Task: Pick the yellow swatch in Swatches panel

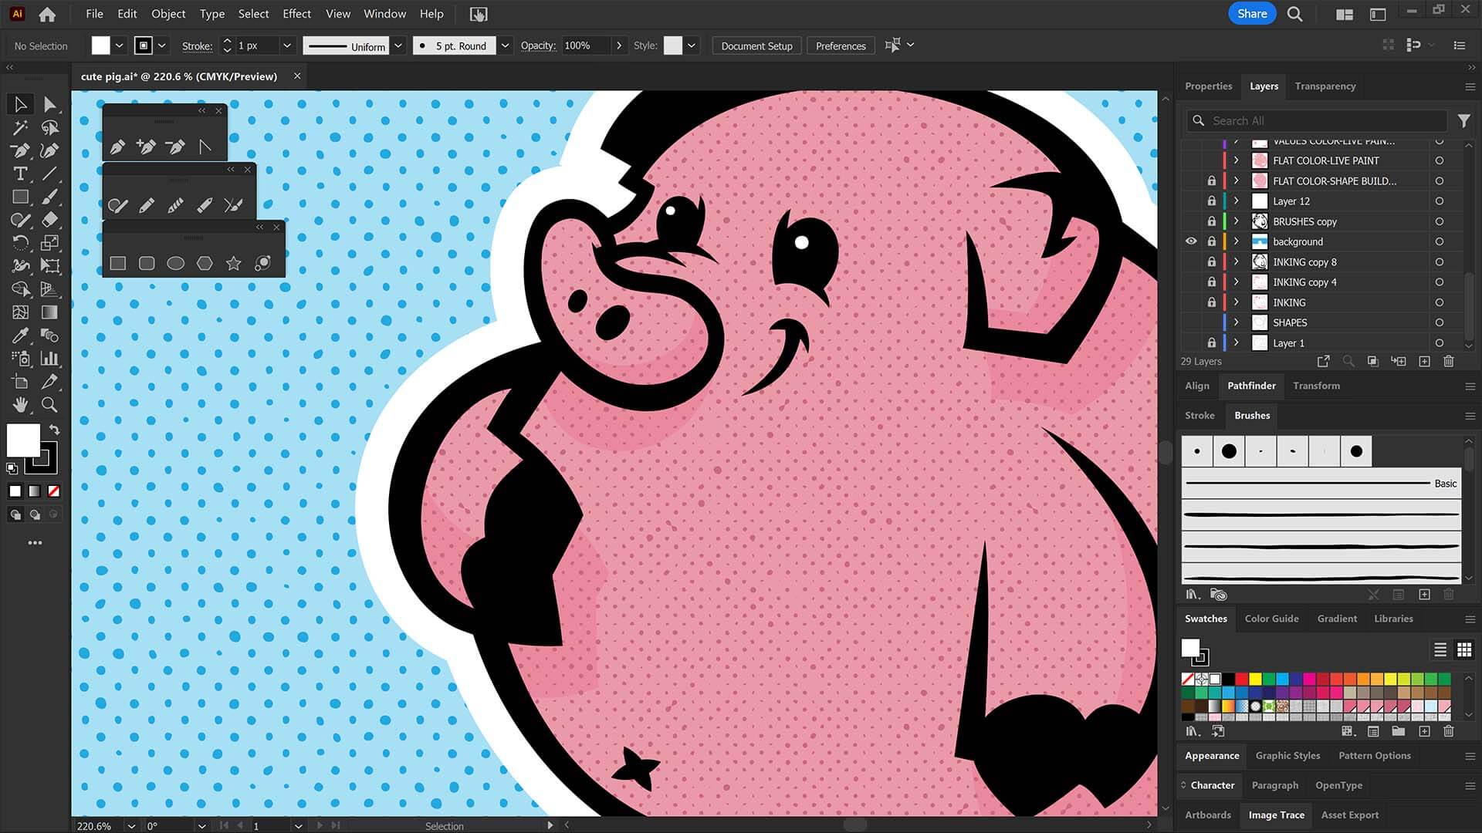Action: point(1256,679)
